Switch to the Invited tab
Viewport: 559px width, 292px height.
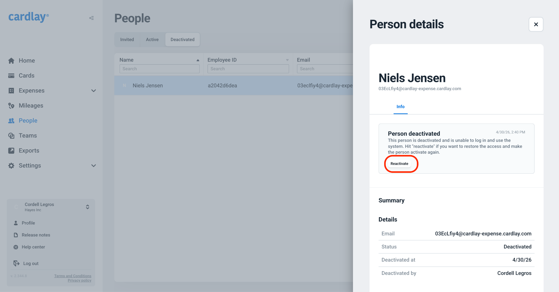coord(127,39)
